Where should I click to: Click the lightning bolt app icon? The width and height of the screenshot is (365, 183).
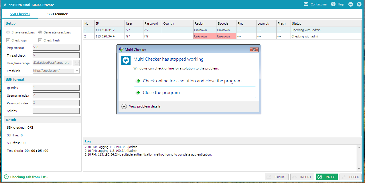5,4
